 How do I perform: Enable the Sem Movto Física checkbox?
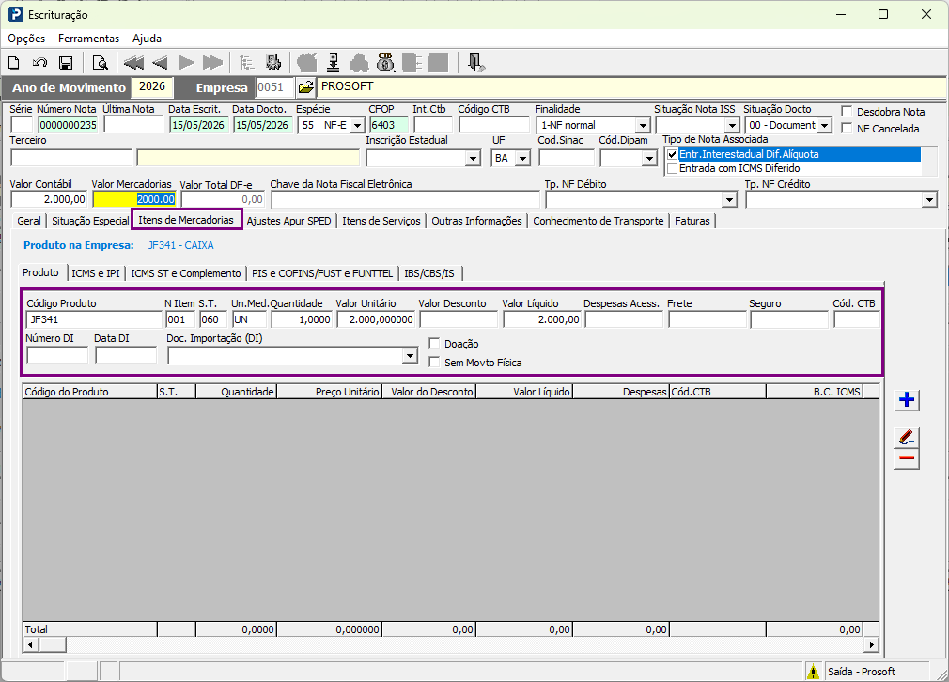click(x=434, y=363)
